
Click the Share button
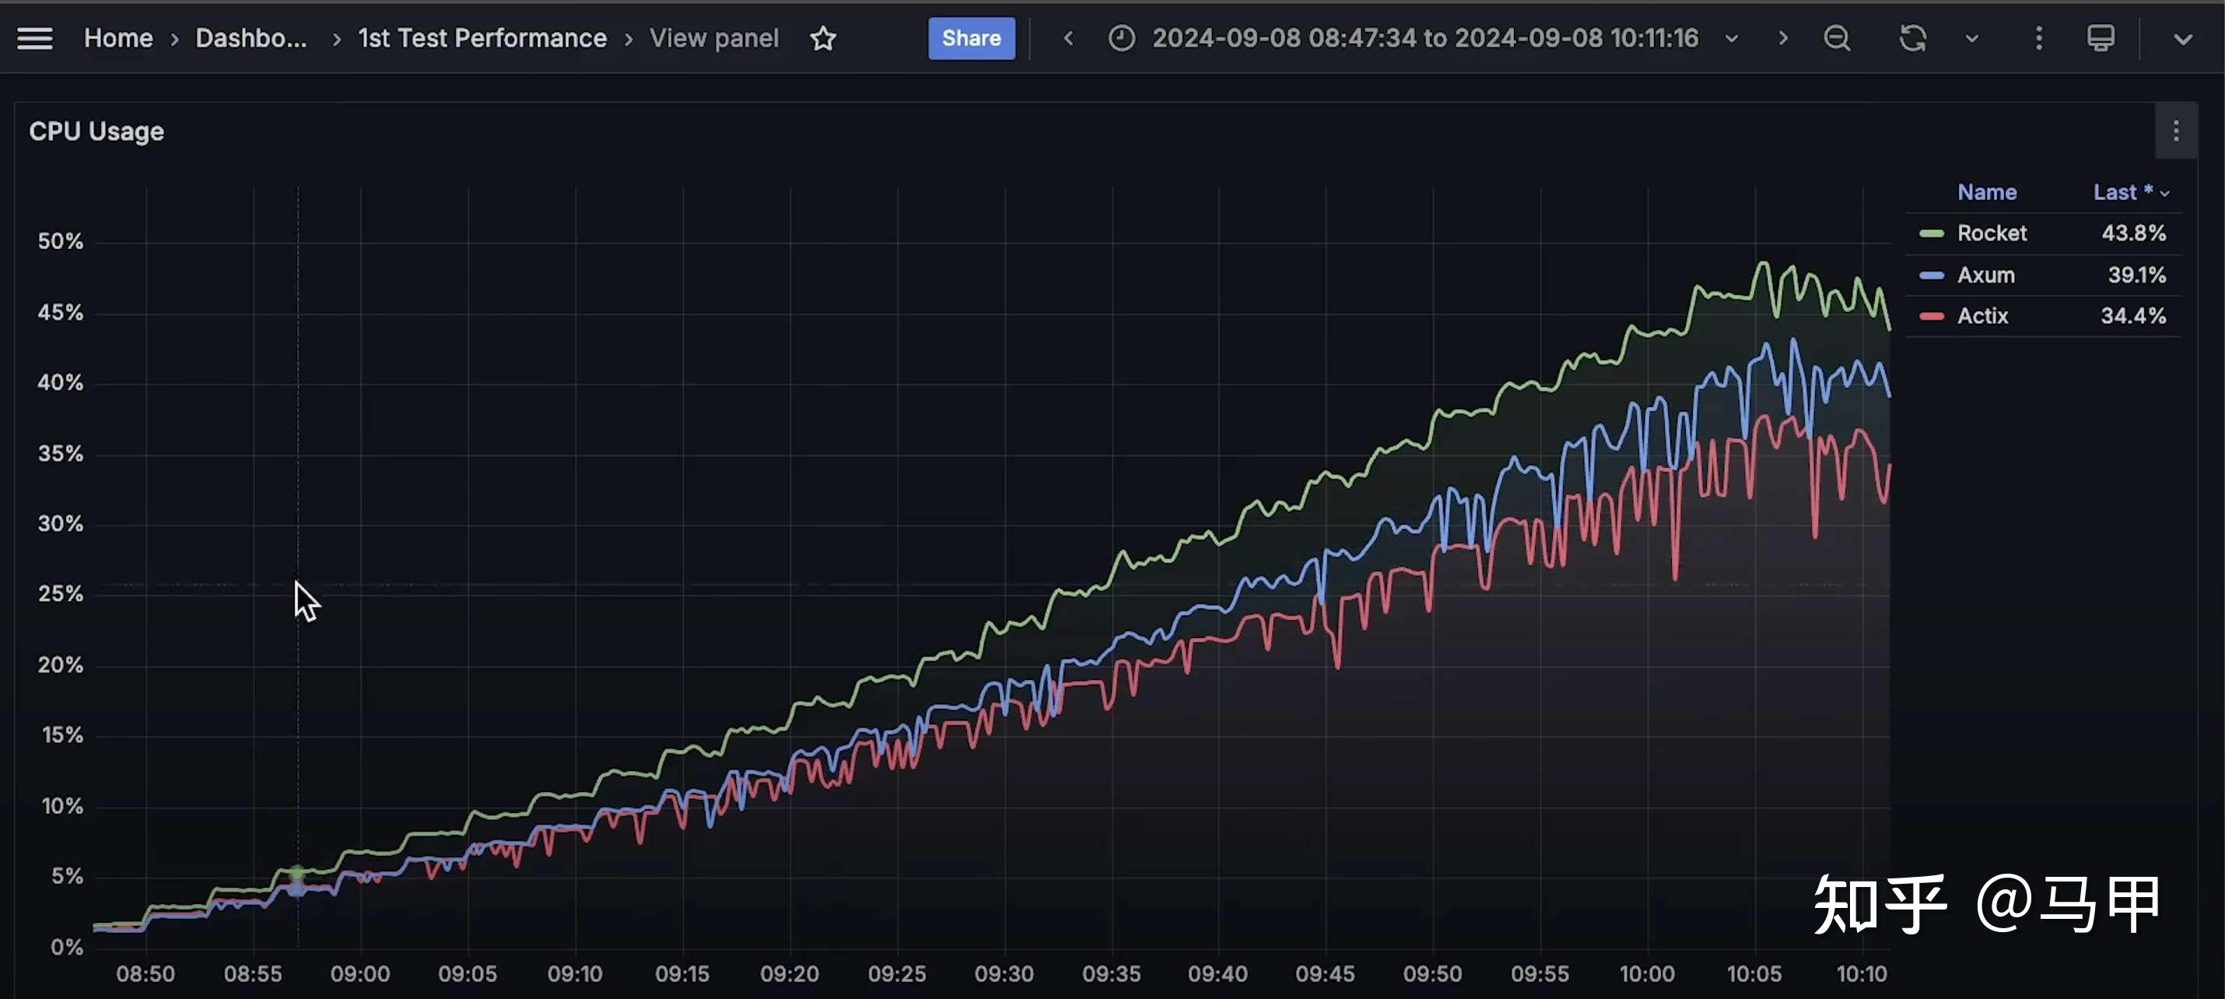[x=971, y=38]
